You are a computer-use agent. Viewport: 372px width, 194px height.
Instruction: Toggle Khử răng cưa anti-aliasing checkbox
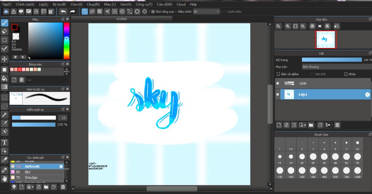coord(153,11)
